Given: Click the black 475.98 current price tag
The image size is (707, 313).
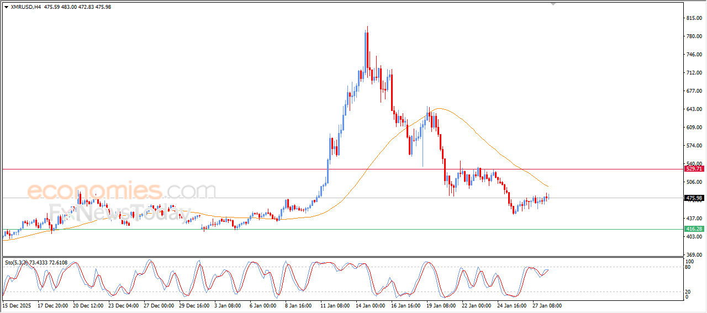Looking at the screenshot, I should click(693, 198).
